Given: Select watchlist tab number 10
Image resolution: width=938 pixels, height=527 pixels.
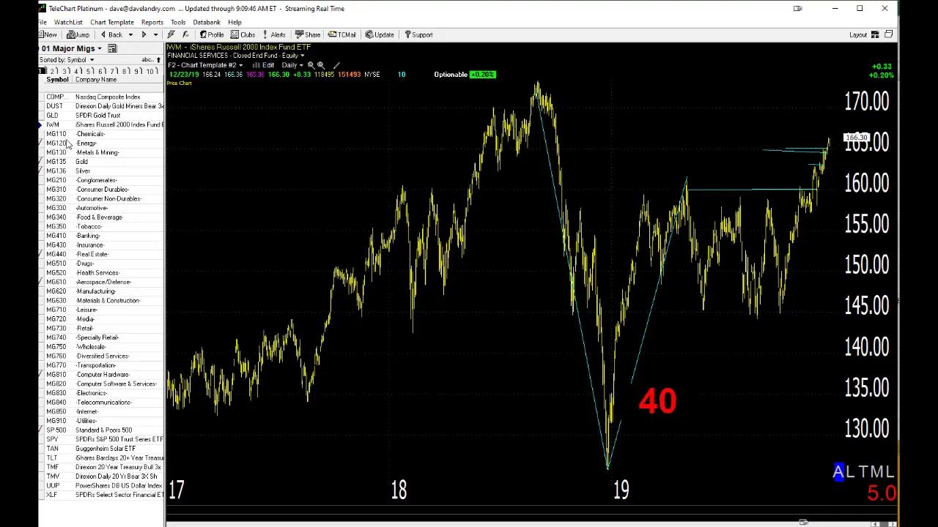Looking at the screenshot, I should coord(151,71).
